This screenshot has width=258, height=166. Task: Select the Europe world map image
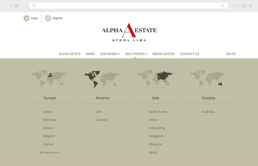(49, 79)
